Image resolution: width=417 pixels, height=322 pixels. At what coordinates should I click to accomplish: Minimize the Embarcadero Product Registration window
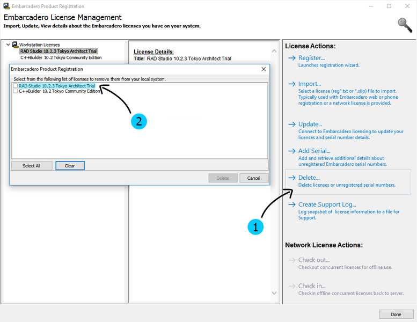pyautogui.click(x=371, y=6)
